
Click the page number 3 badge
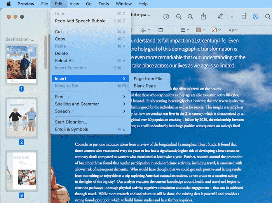(x=21, y=195)
